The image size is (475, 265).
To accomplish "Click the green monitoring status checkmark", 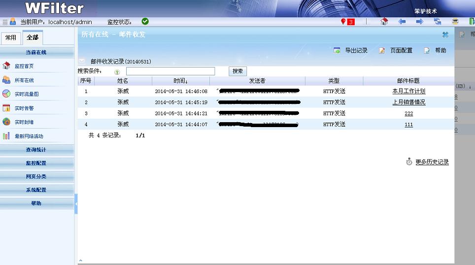I will [145, 21].
